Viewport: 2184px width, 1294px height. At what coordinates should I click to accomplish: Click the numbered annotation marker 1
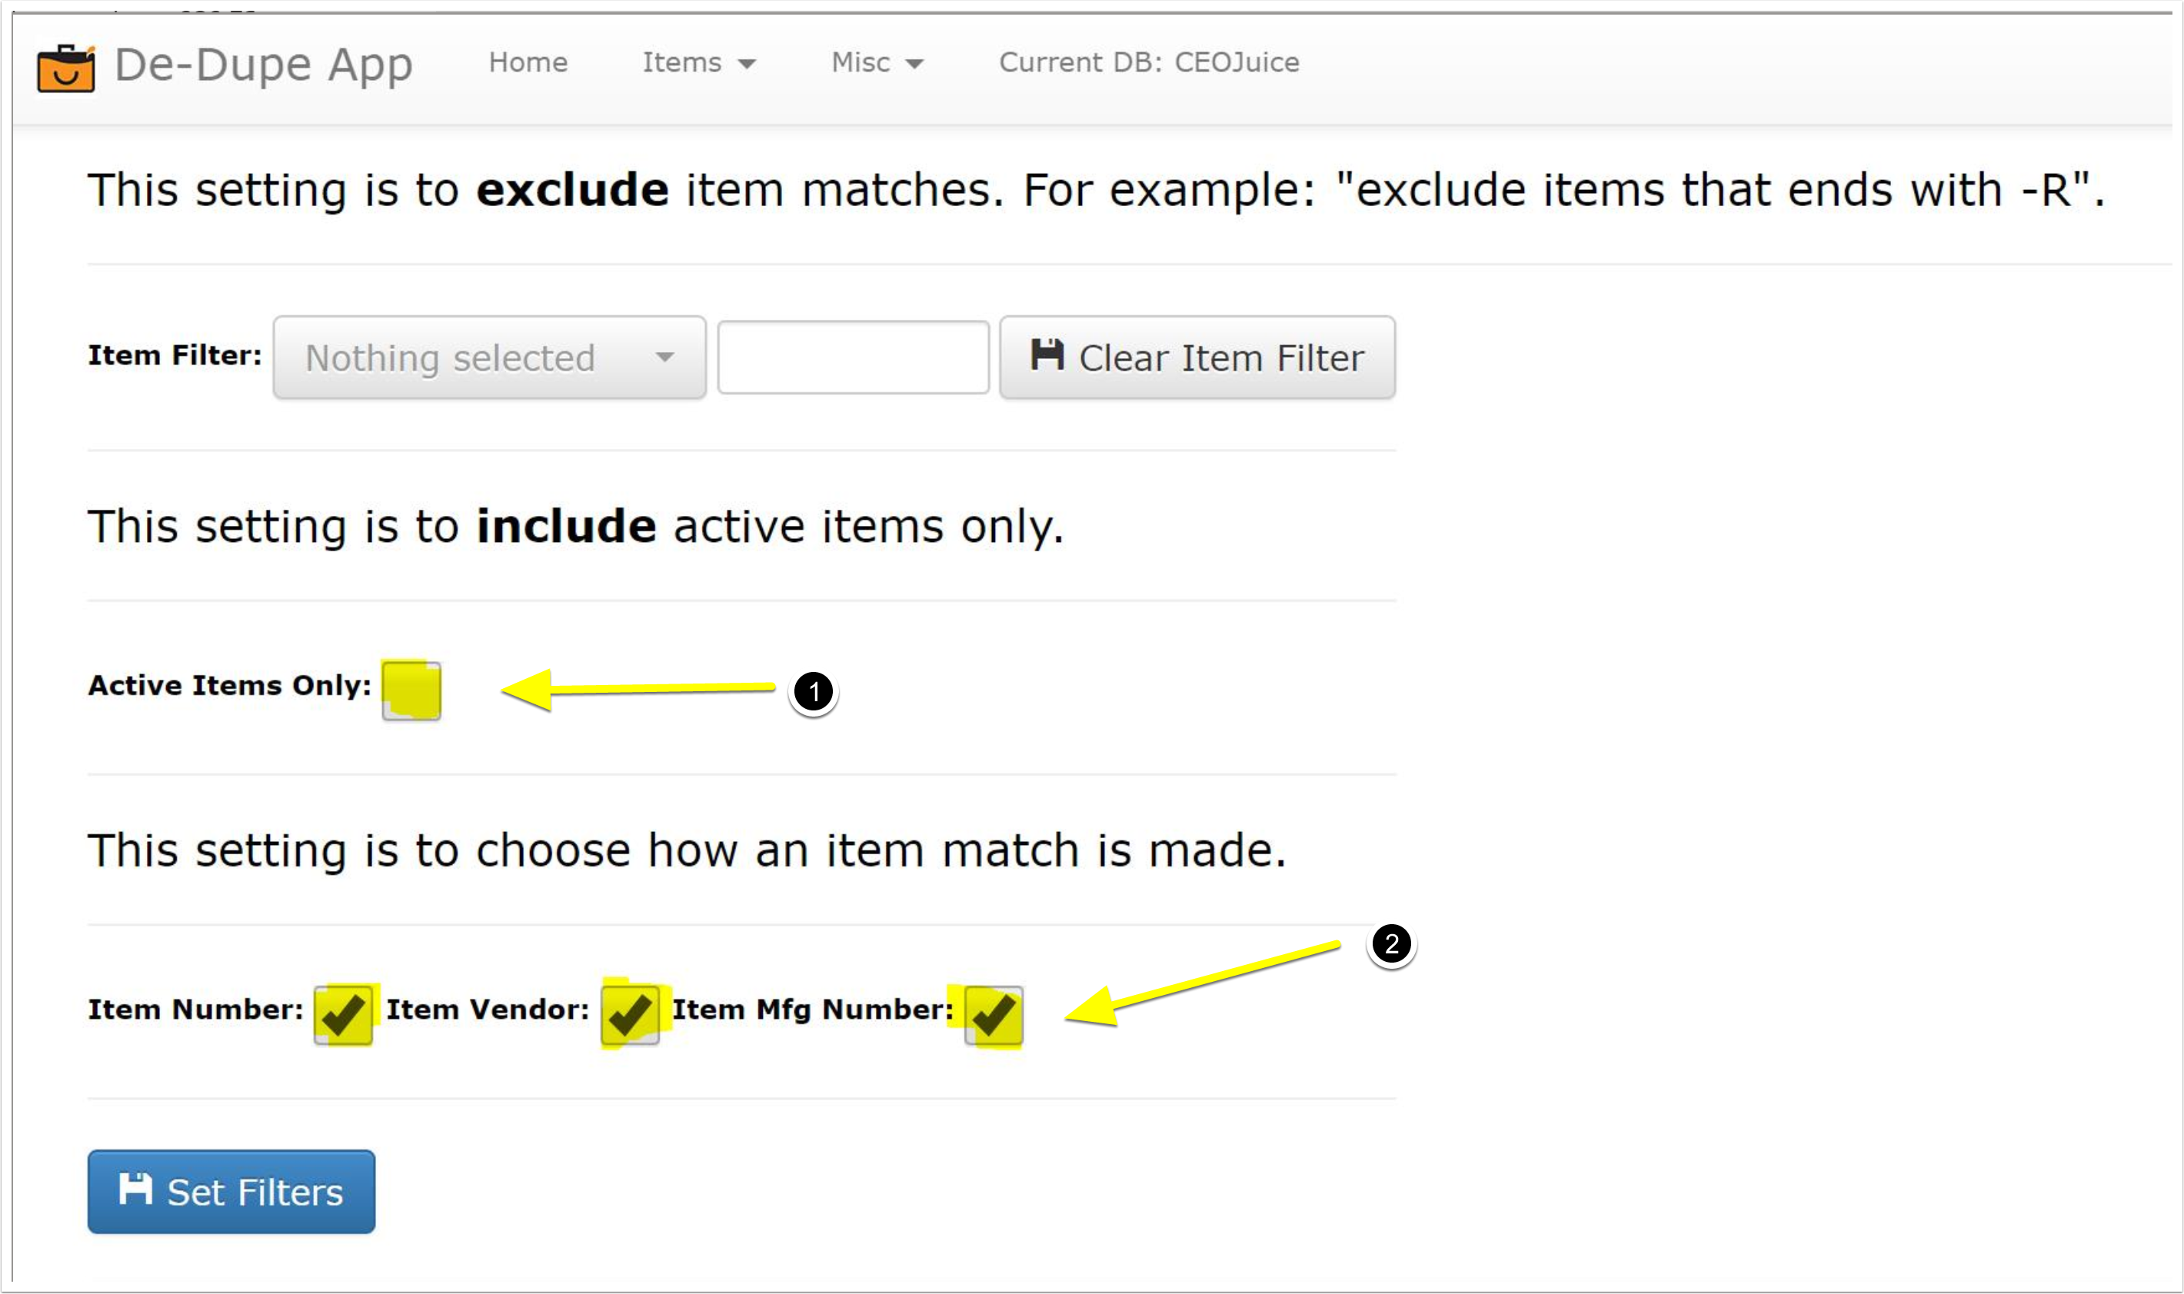[814, 692]
